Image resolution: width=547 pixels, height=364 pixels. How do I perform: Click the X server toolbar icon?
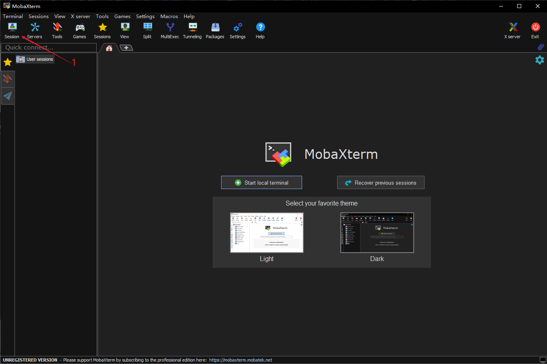(x=512, y=30)
